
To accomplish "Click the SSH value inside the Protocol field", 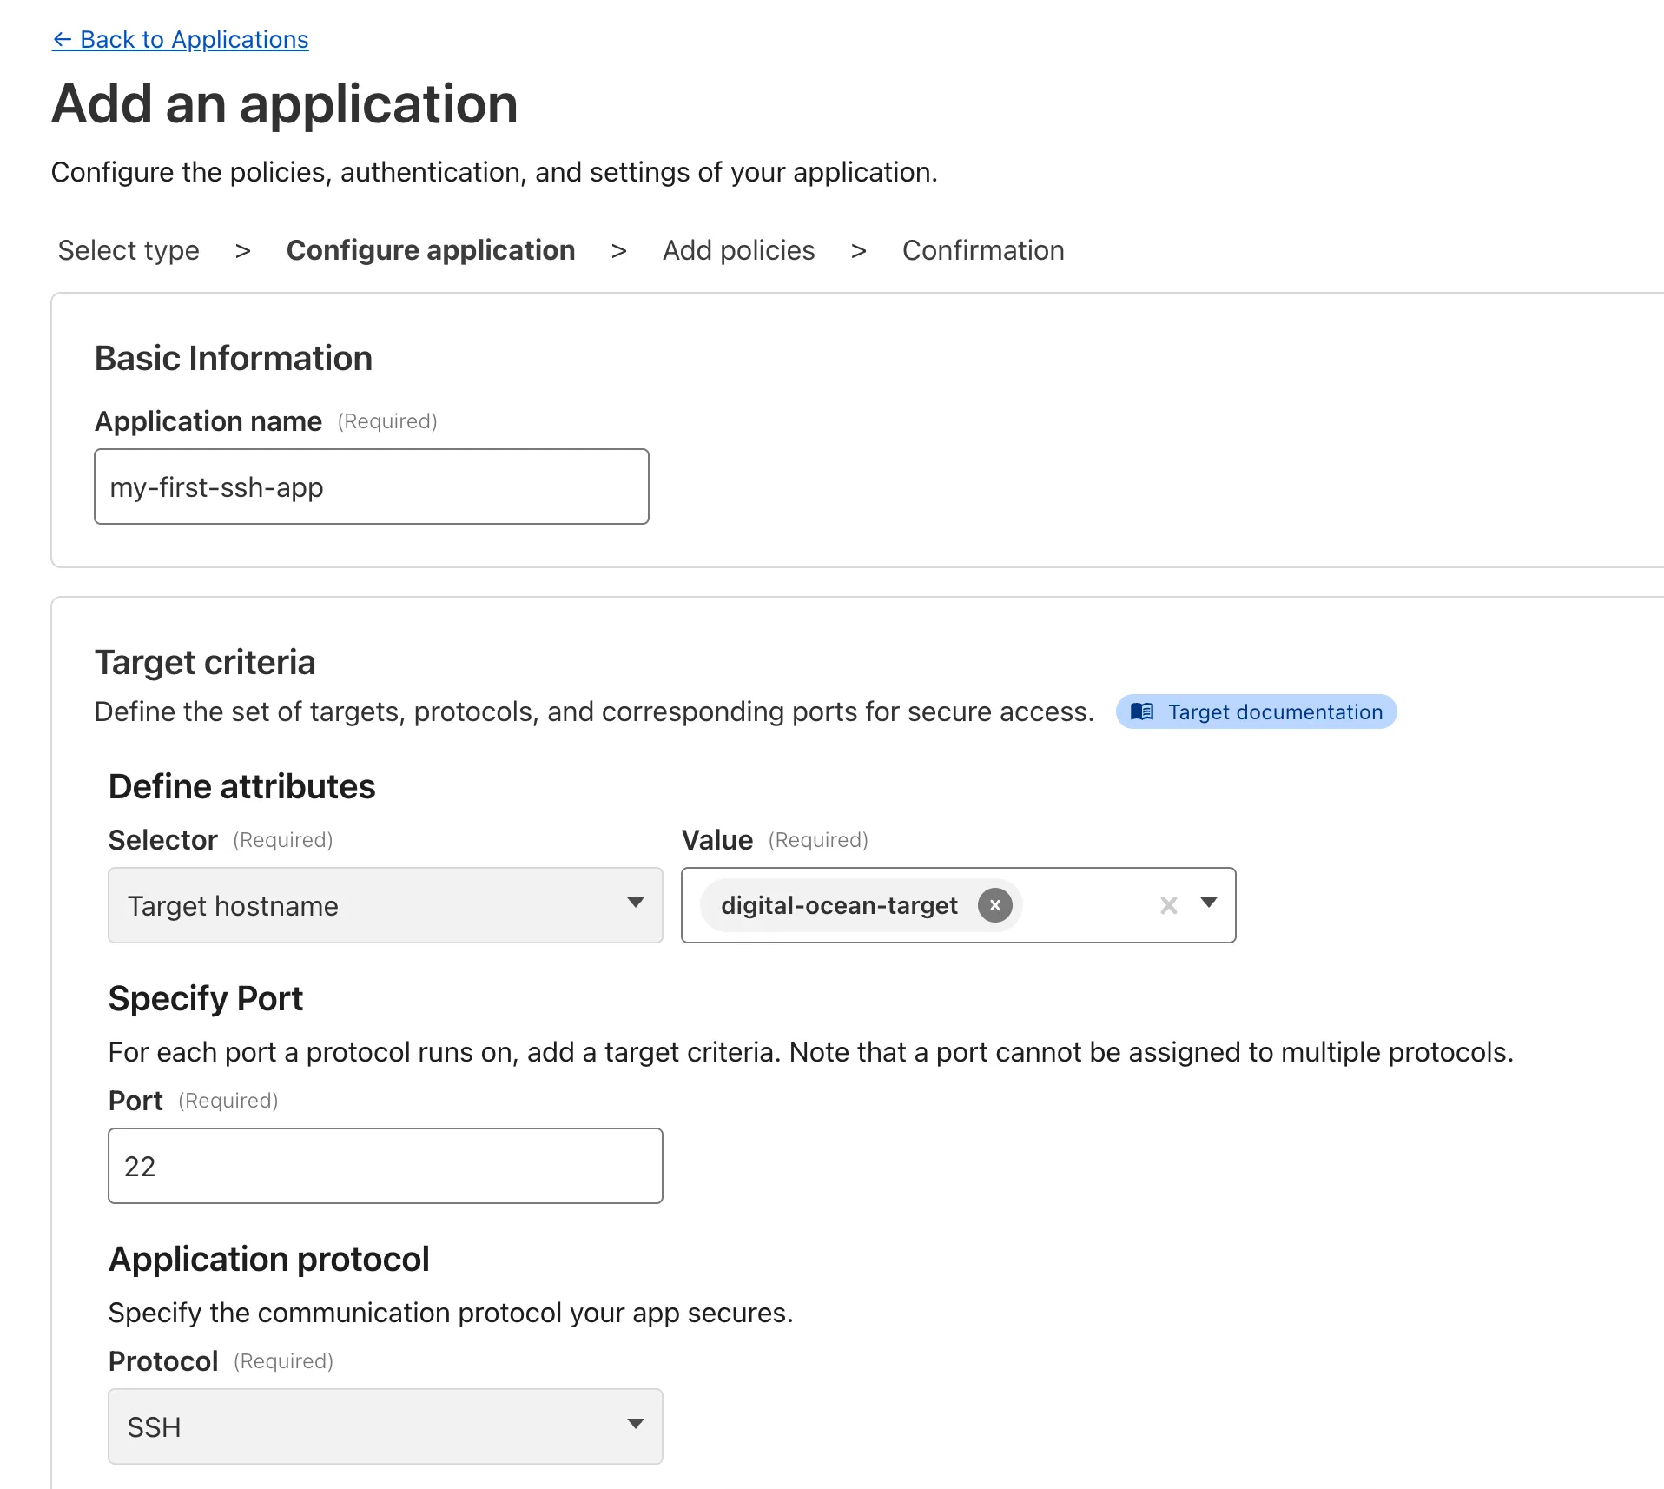I will click(154, 1426).
